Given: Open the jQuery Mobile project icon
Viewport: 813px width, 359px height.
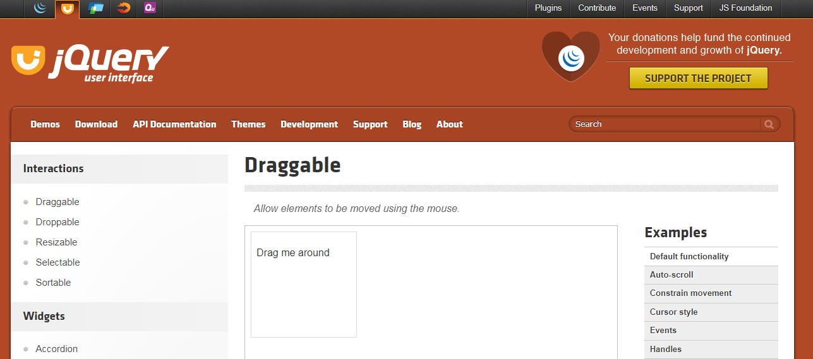Looking at the screenshot, I should point(96,8).
